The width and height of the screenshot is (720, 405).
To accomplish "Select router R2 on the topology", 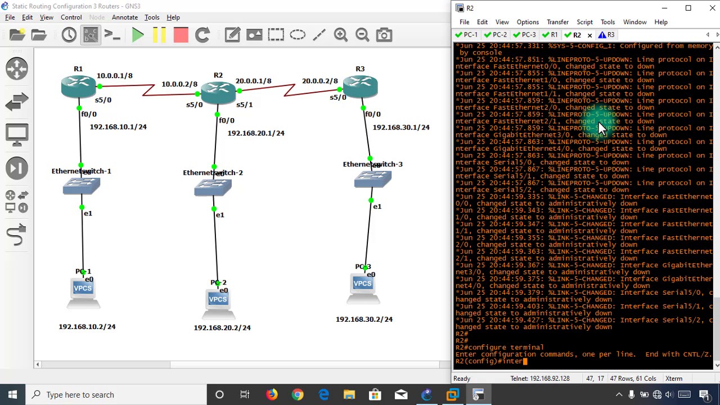I will pos(218,92).
